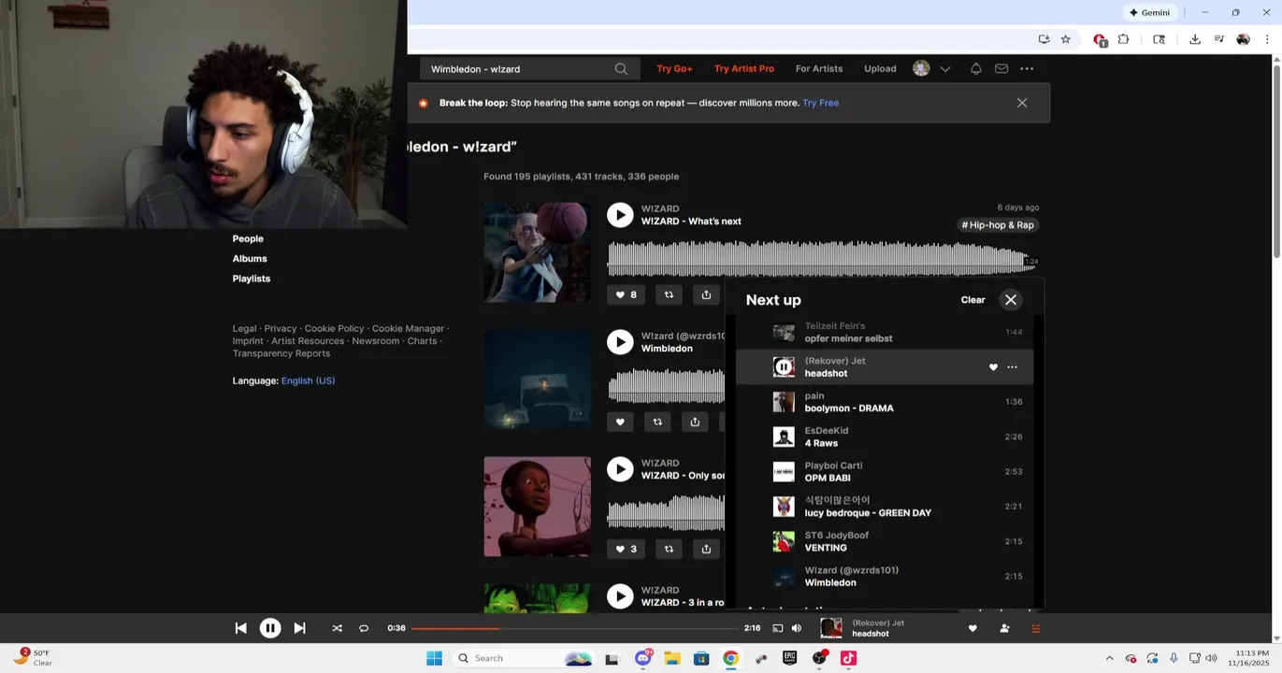
Task: Seek in What's next waveform
Action: click(x=823, y=259)
